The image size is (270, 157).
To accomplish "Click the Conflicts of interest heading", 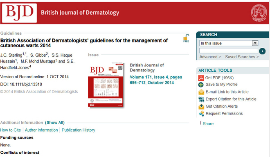I will [20, 153].
